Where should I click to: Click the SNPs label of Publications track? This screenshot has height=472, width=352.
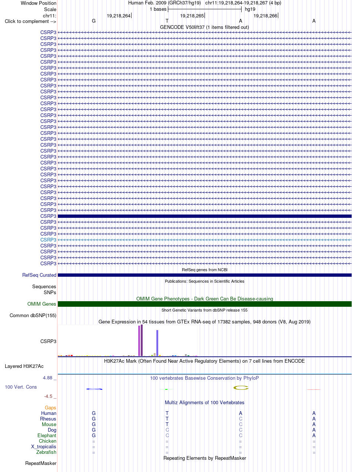coord(50,292)
